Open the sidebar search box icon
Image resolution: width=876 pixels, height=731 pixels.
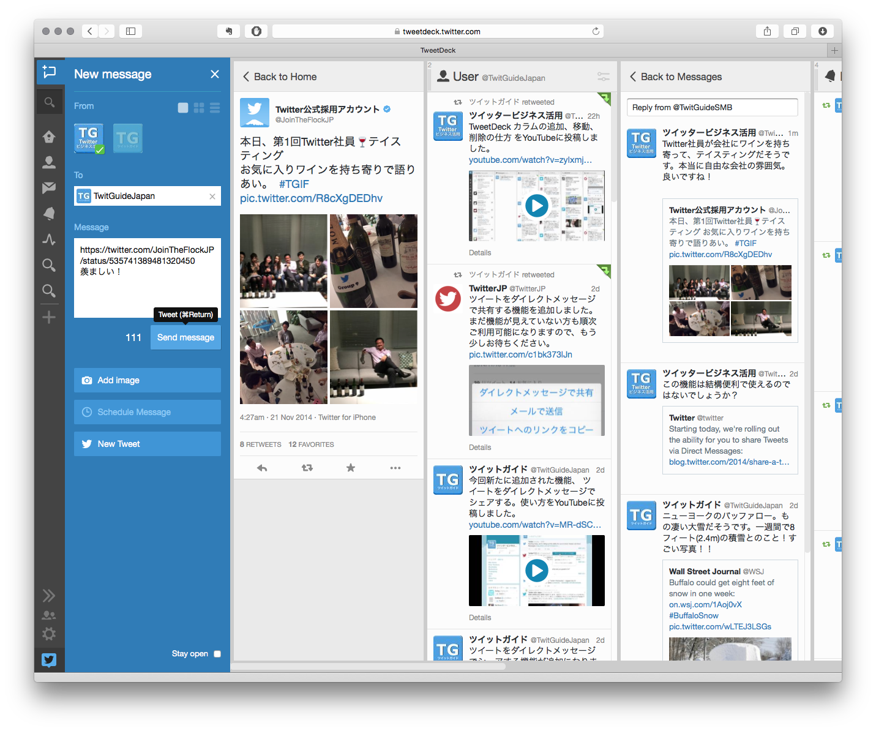[x=50, y=102]
